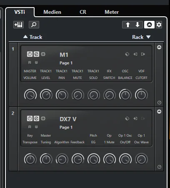170x188 pixels.
Task: Click the M1 IFX SWITCH knob
Action: (x=110, y=95)
